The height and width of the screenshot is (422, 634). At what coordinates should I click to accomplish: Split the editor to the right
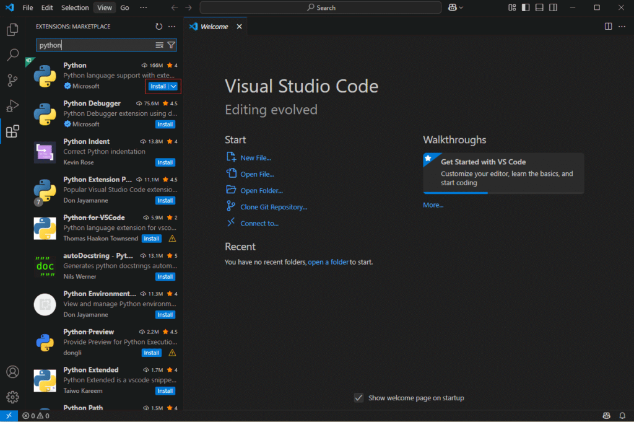click(608, 26)
